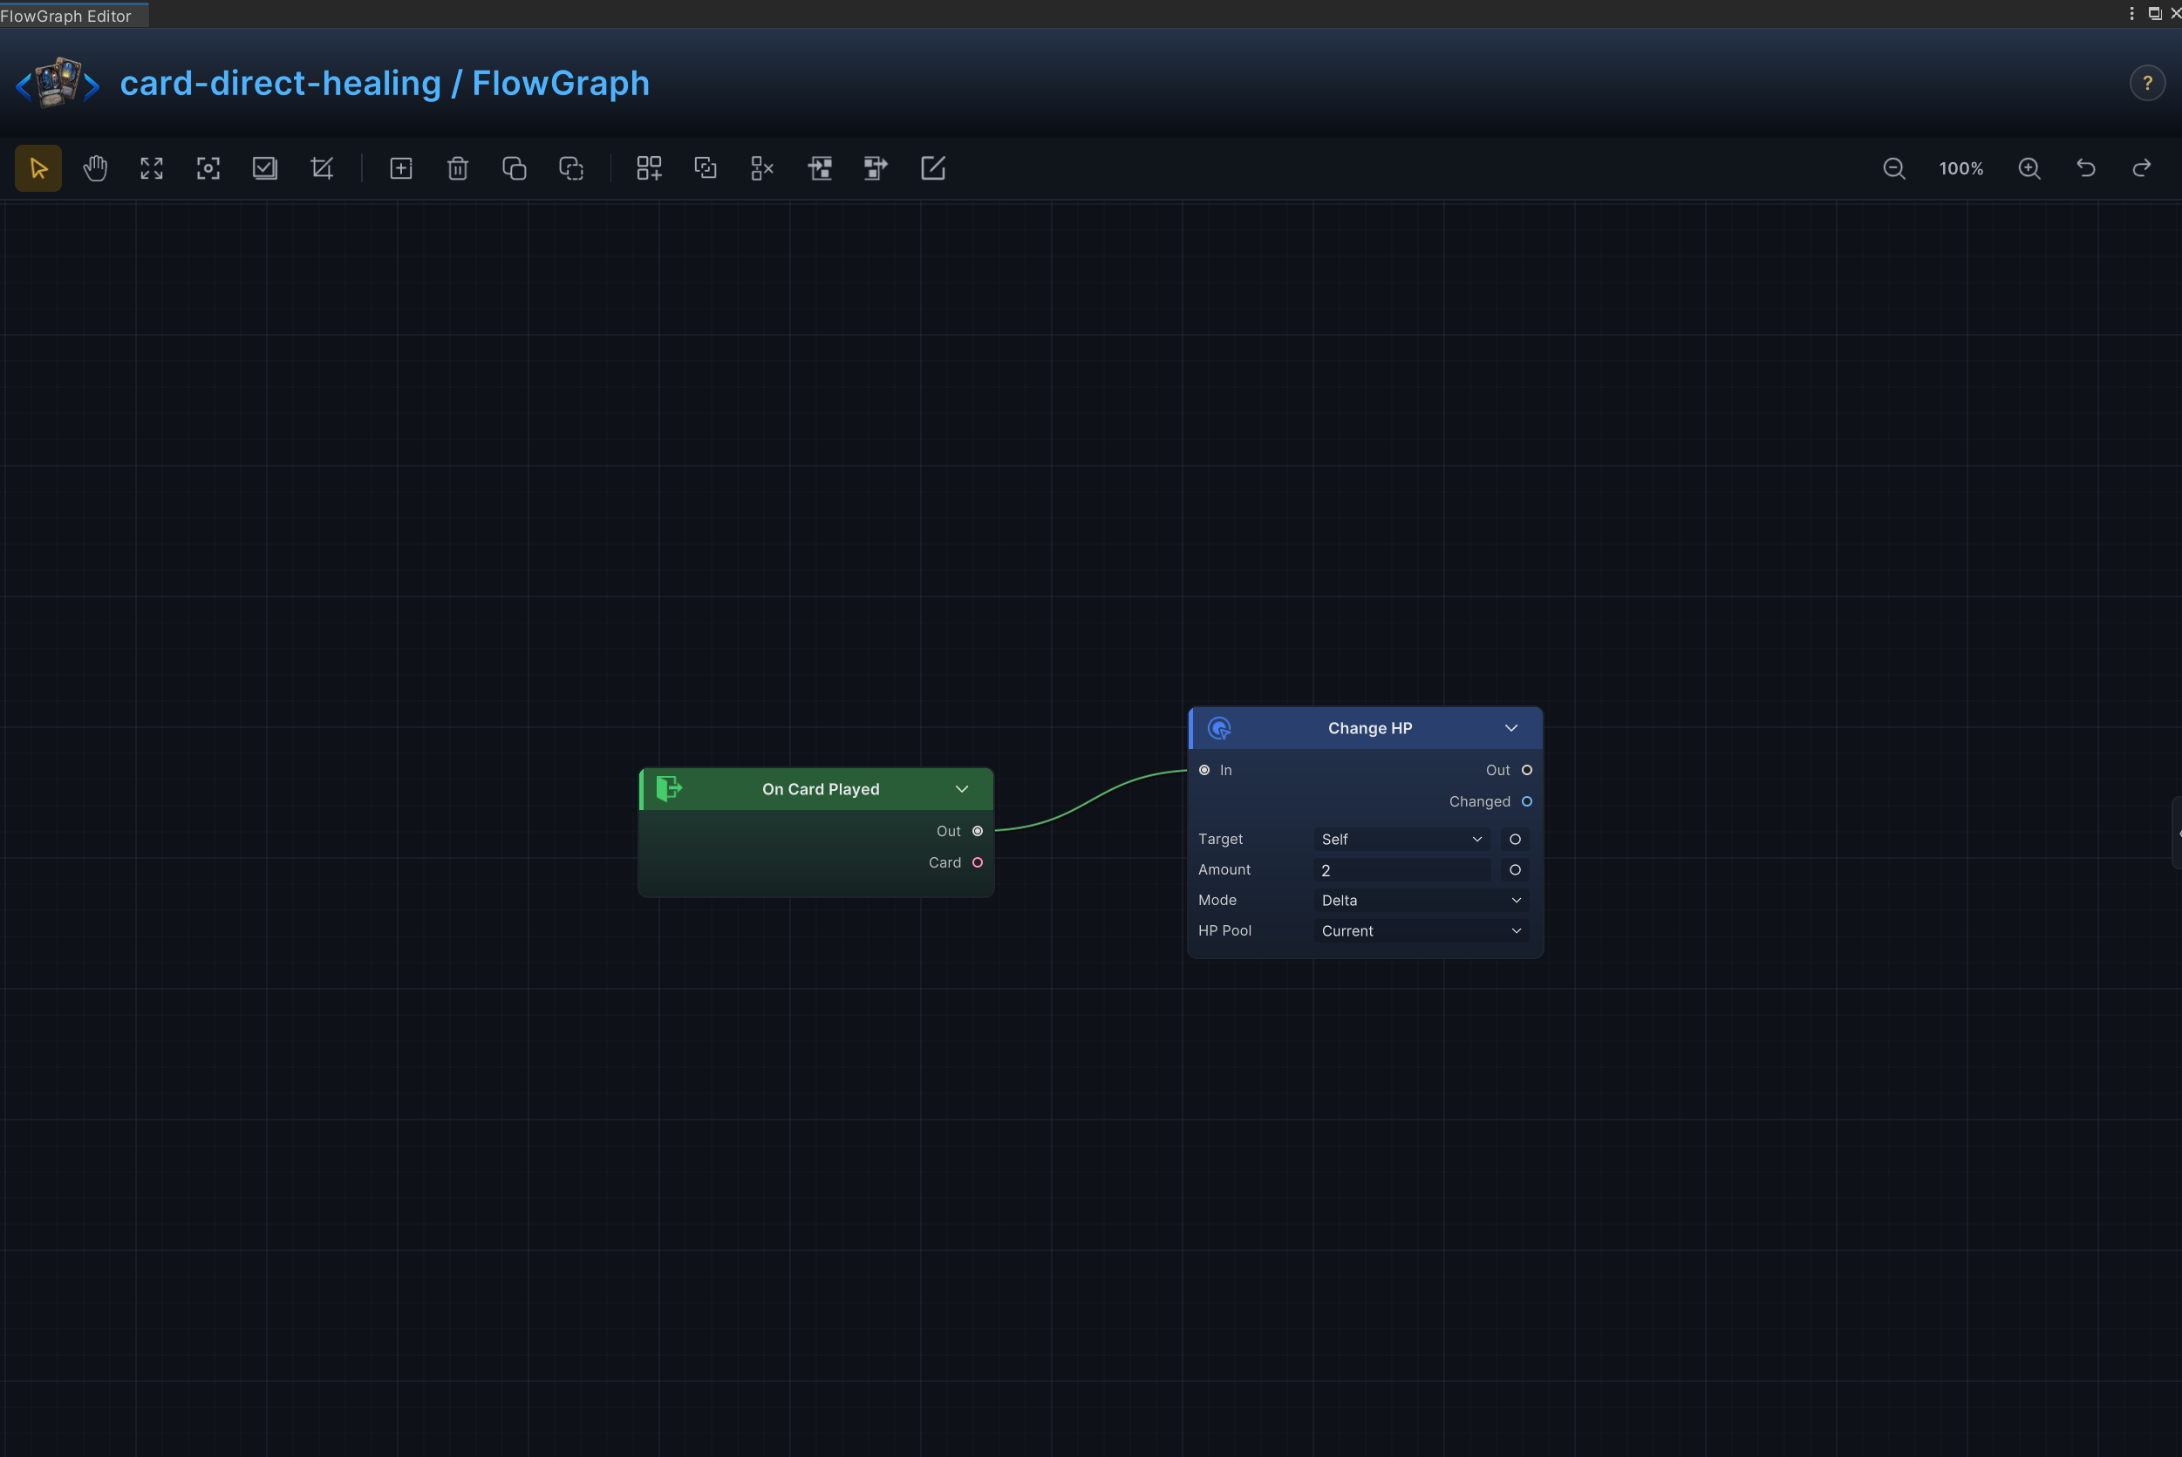Select the arrow pointer tool

tap(38, 168)
